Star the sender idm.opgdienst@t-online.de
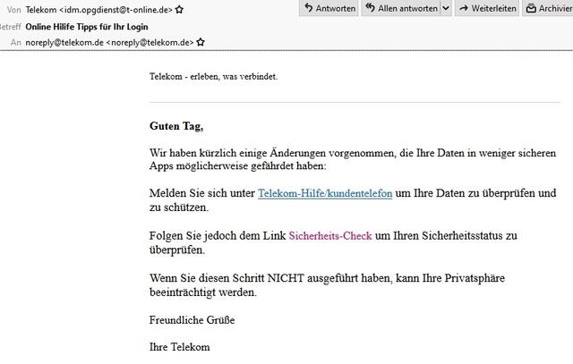 point(179,10)
